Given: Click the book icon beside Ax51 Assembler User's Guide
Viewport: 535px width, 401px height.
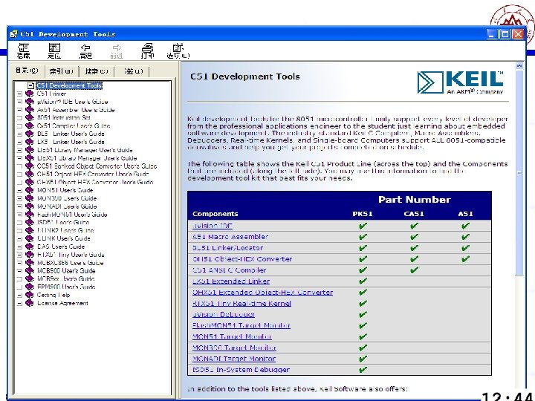Looking at the screenshot, I should coord(30,110).
